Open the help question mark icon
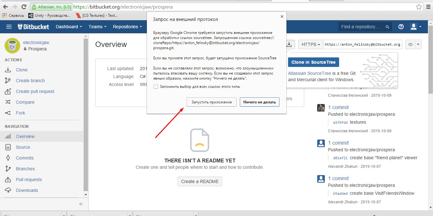This screenshot has height=216, width=433. pyautogui.click(x=401, y=27)
